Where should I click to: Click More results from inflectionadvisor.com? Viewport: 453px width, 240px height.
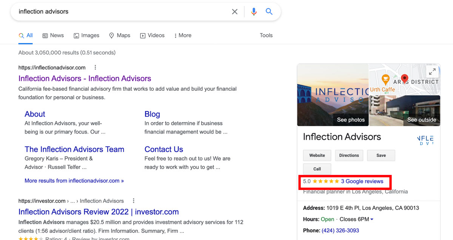pos(74,181)
